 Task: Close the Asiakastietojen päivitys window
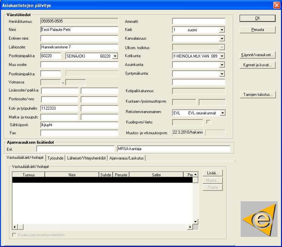276,5
